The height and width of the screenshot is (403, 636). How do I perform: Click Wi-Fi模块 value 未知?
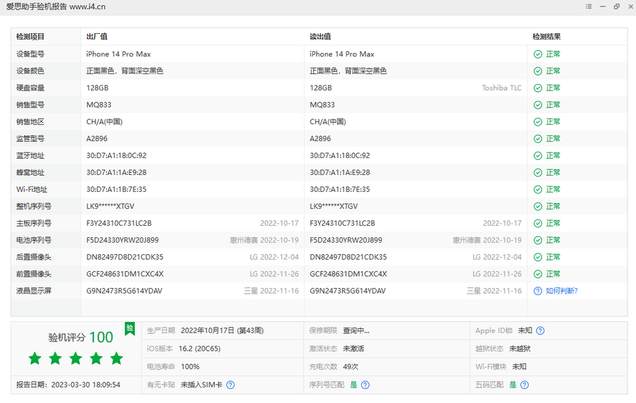click(519, 366)
